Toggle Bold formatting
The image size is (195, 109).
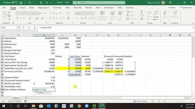(x=17, y=18)
